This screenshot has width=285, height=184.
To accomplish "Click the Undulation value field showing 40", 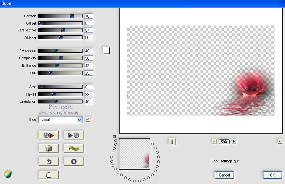I will (89, 101).
